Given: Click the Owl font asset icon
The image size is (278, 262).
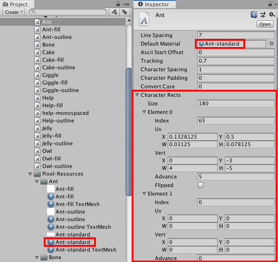Looking at the screenshot, I should point(37,151).
